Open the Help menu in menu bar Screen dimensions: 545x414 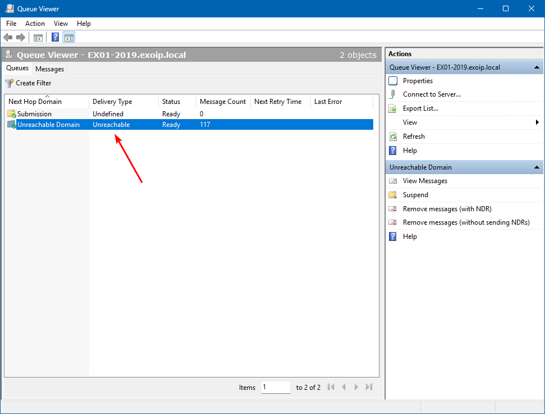coord(84,23)
